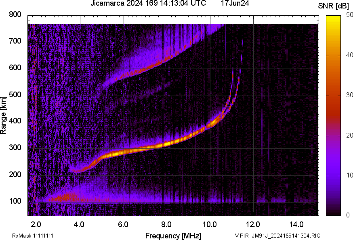Click the 'Range [km]' axis label
The width and height of the screenshot is (353, 240).
[3, 115]
